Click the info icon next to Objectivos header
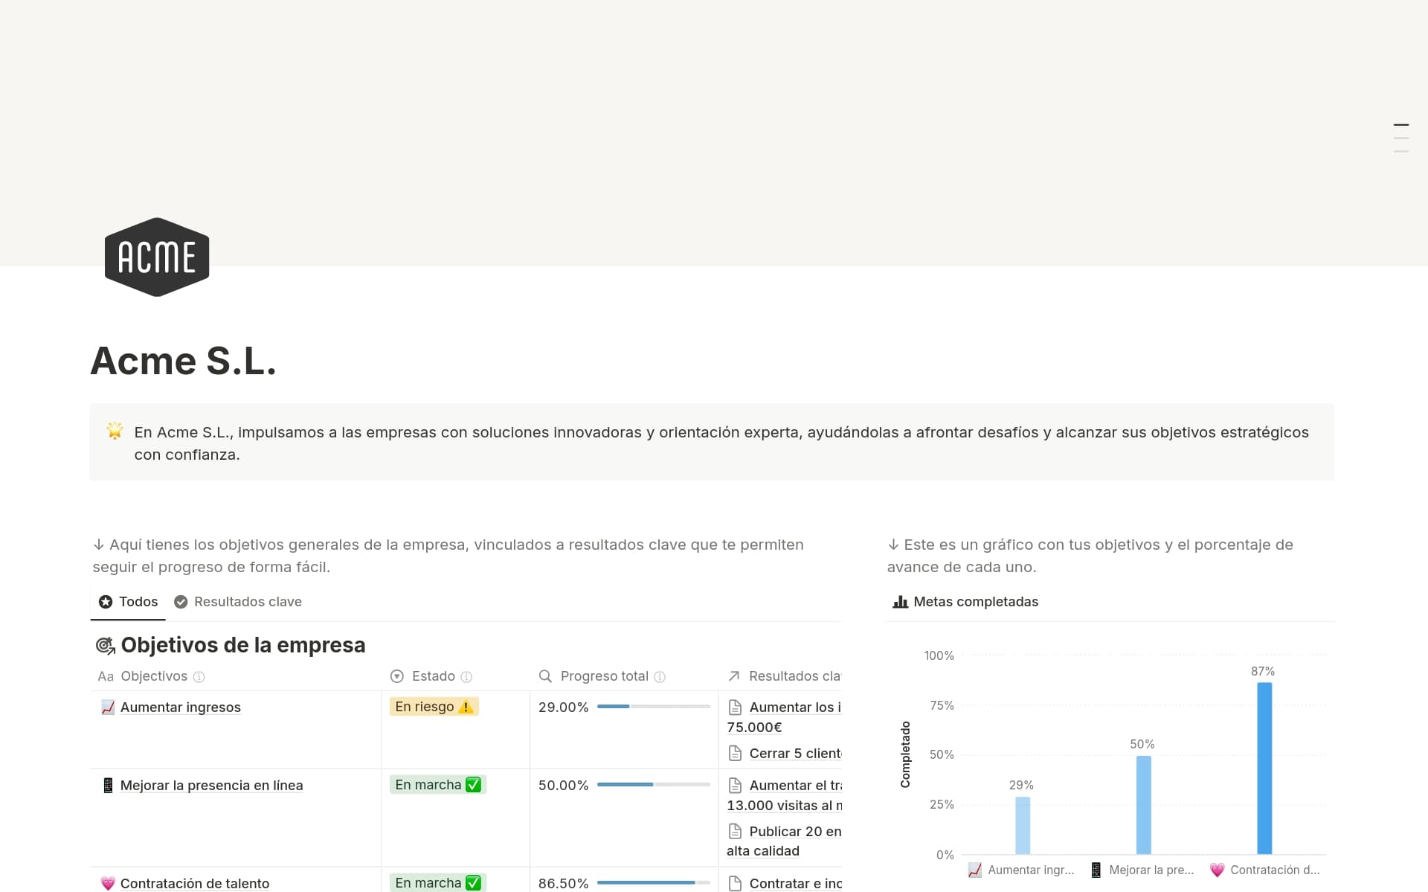 [x=198, y=677]
